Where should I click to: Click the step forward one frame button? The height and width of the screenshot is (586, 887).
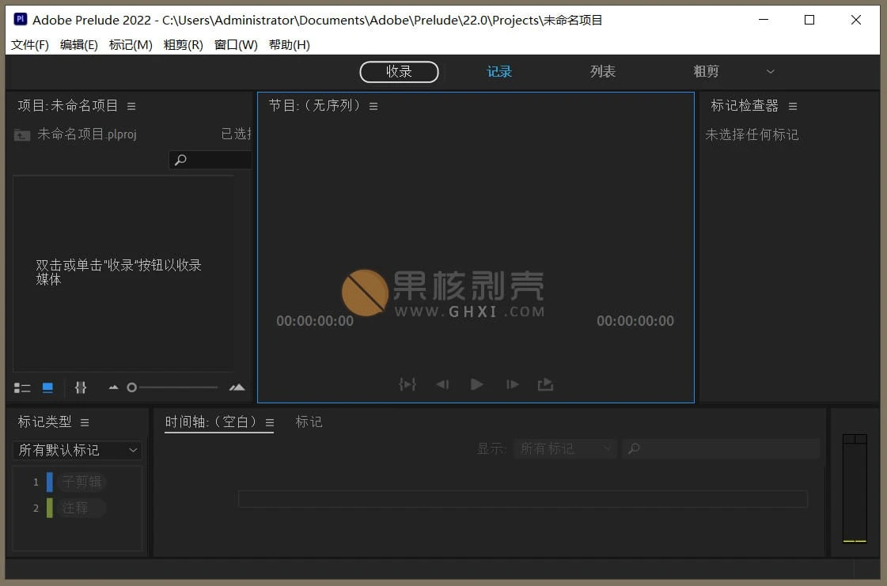point(513,384)
